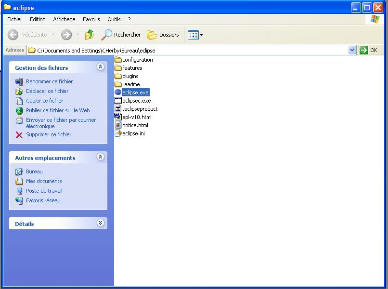Click Déplacer ce fichier link
388x289 pixels.
(x=47, y=91)
